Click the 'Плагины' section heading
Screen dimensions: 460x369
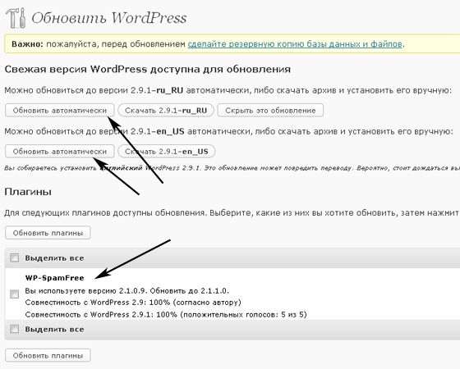coord(28,192)
